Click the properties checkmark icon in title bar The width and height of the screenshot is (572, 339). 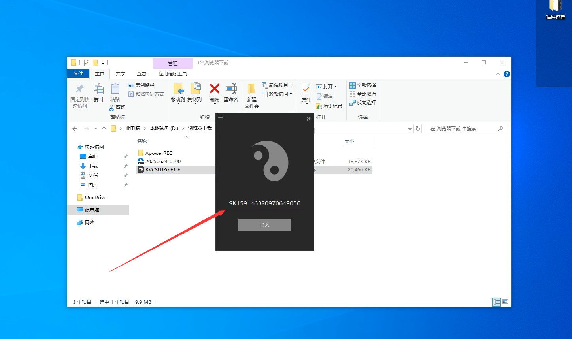coord(87,63)
